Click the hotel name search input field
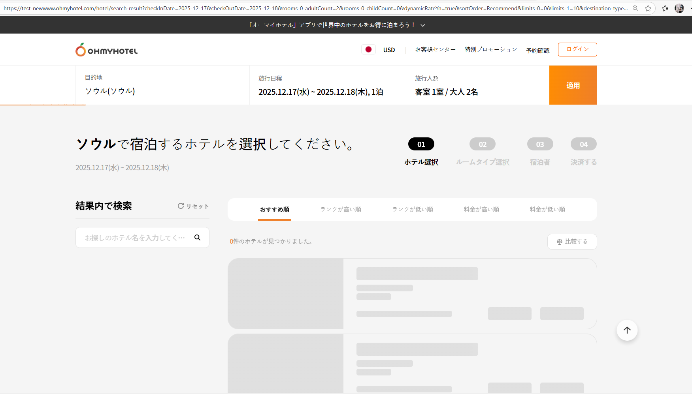 (x=134, y=238)
